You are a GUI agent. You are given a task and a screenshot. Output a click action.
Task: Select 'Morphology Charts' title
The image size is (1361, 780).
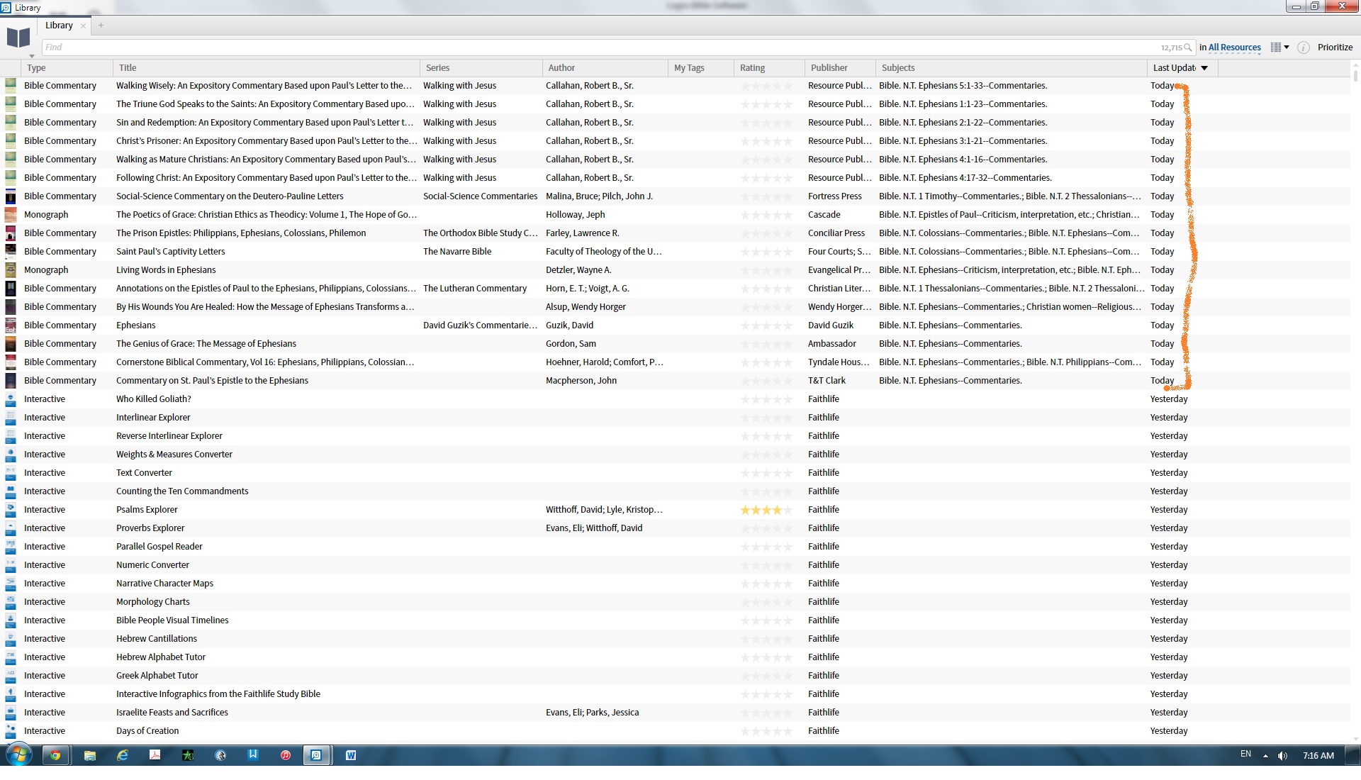[153, 602]
